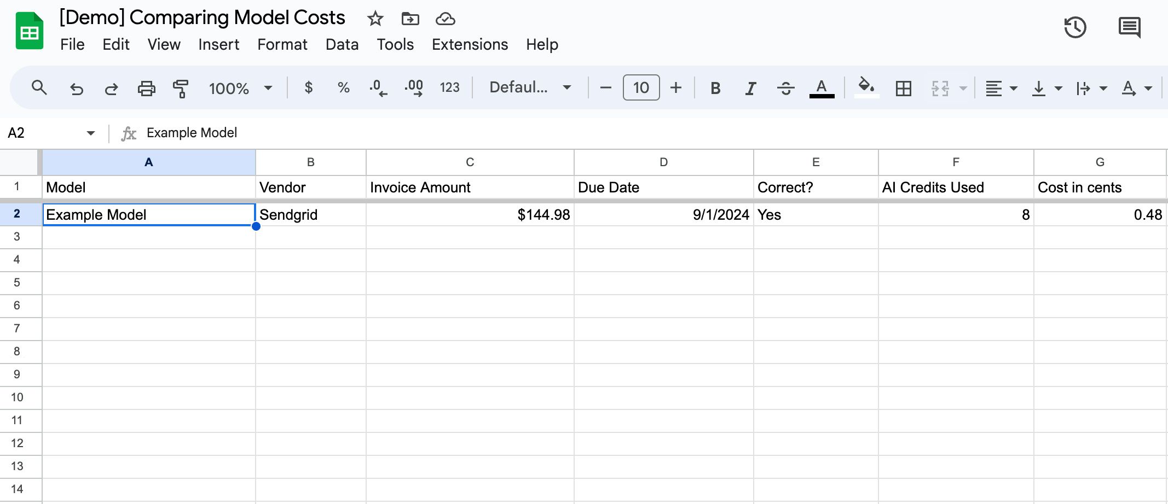Click the merge cells icon
The width and height of the screenshot is (1168, 504).
(x=940, y=88)
